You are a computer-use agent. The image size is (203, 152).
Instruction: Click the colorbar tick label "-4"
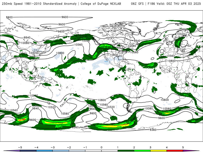(36, 147)
